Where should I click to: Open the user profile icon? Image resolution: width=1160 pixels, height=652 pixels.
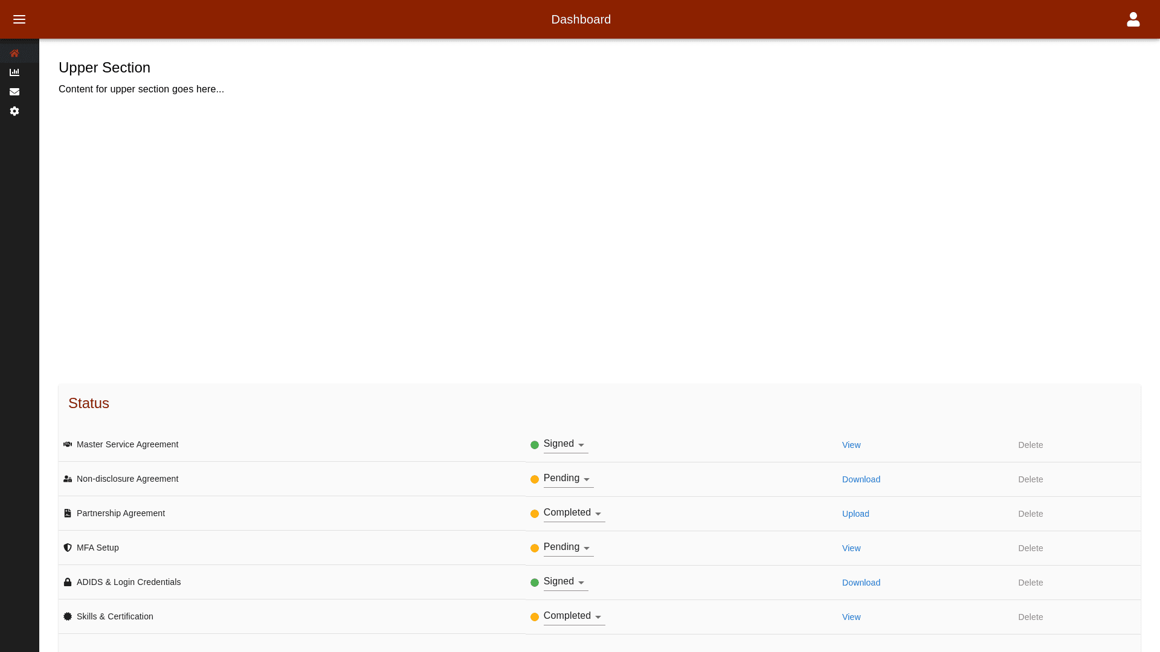tap(1133, 19)
